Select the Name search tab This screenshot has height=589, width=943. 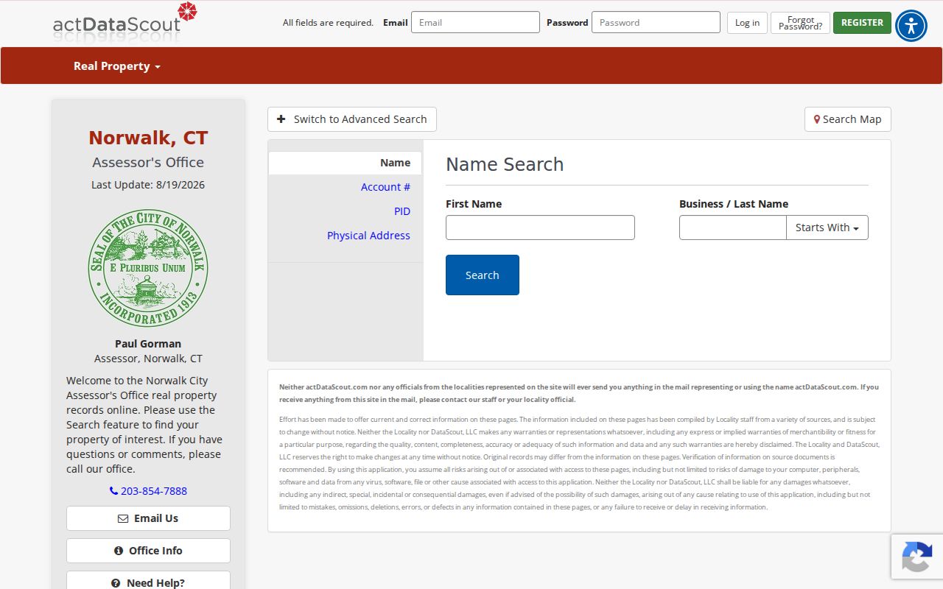(x=345, y=163)
